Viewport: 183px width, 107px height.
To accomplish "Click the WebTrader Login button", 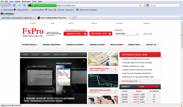I will pos(101,34).
